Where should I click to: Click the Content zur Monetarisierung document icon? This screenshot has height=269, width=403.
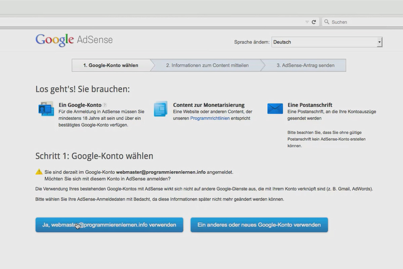pyautogui.click(x=161, y=109)
